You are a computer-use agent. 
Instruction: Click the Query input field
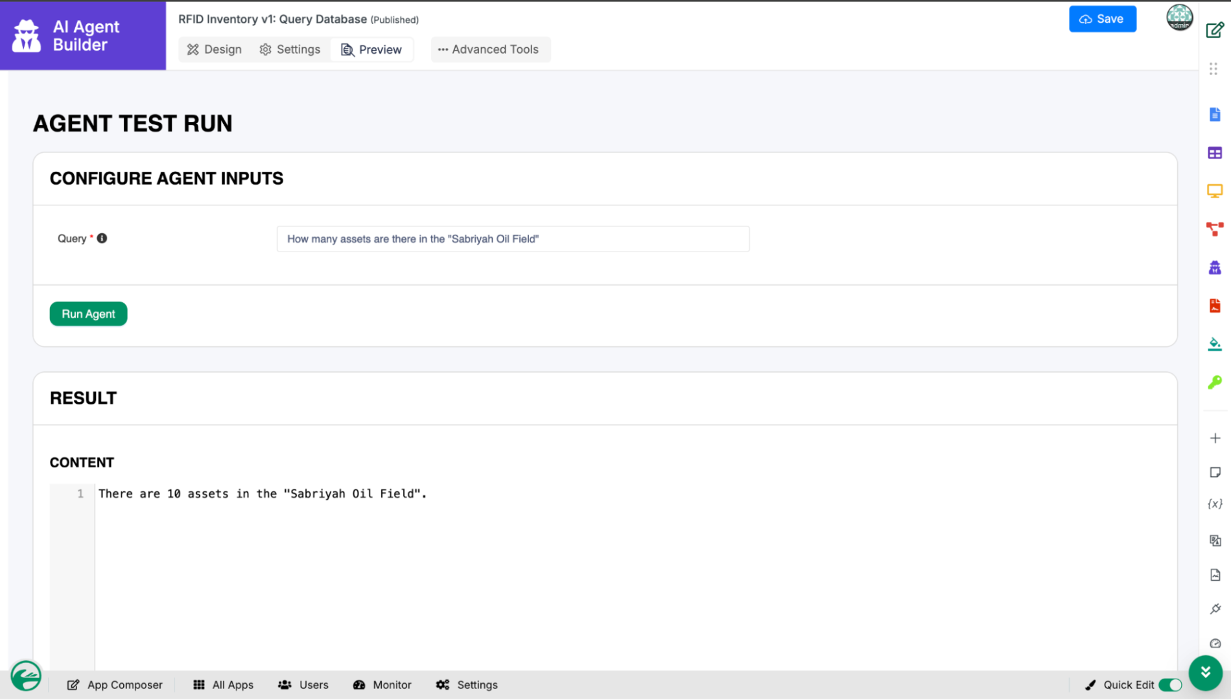pos(512,239)
